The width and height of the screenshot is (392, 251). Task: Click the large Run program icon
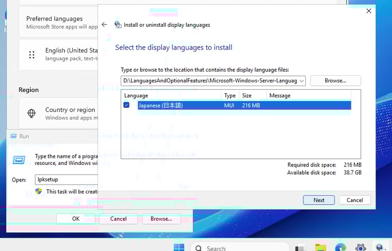(19, 160)
